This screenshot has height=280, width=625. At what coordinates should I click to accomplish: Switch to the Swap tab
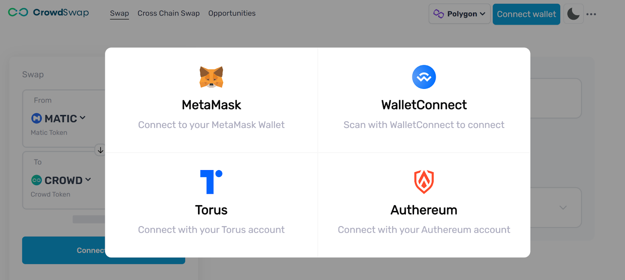(120, 13)
